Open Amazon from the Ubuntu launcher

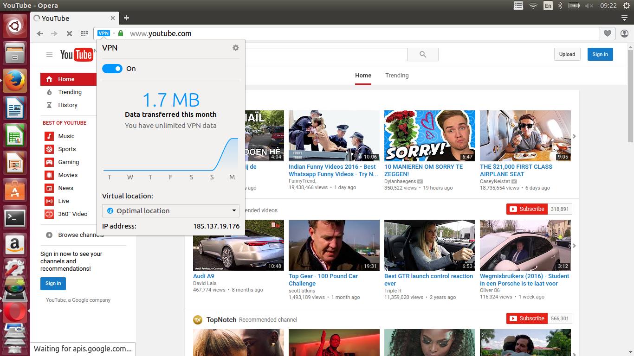pyautogui.click(x=15, y=245)
